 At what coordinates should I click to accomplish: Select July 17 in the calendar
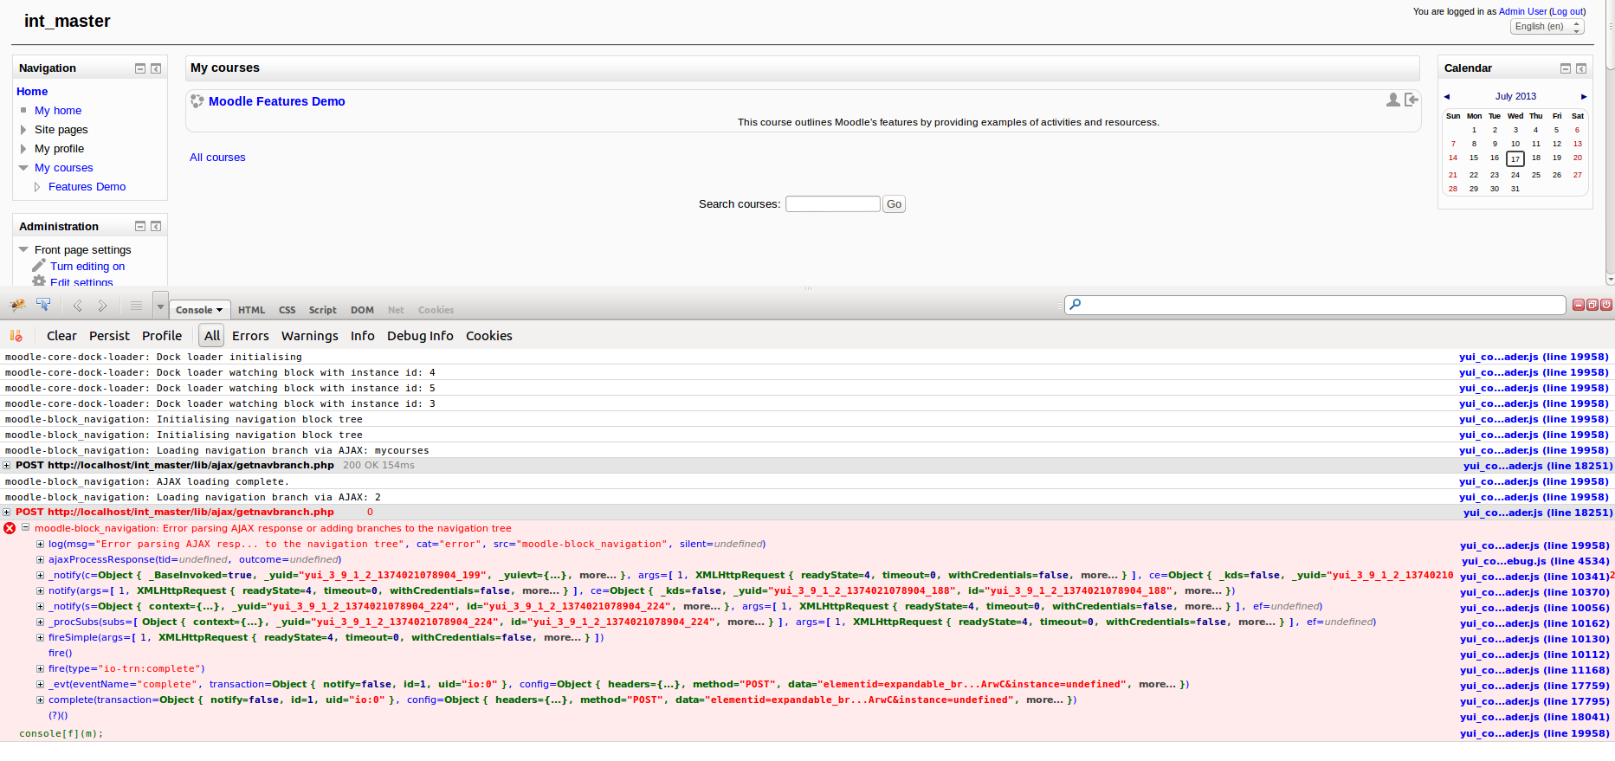1515,158
